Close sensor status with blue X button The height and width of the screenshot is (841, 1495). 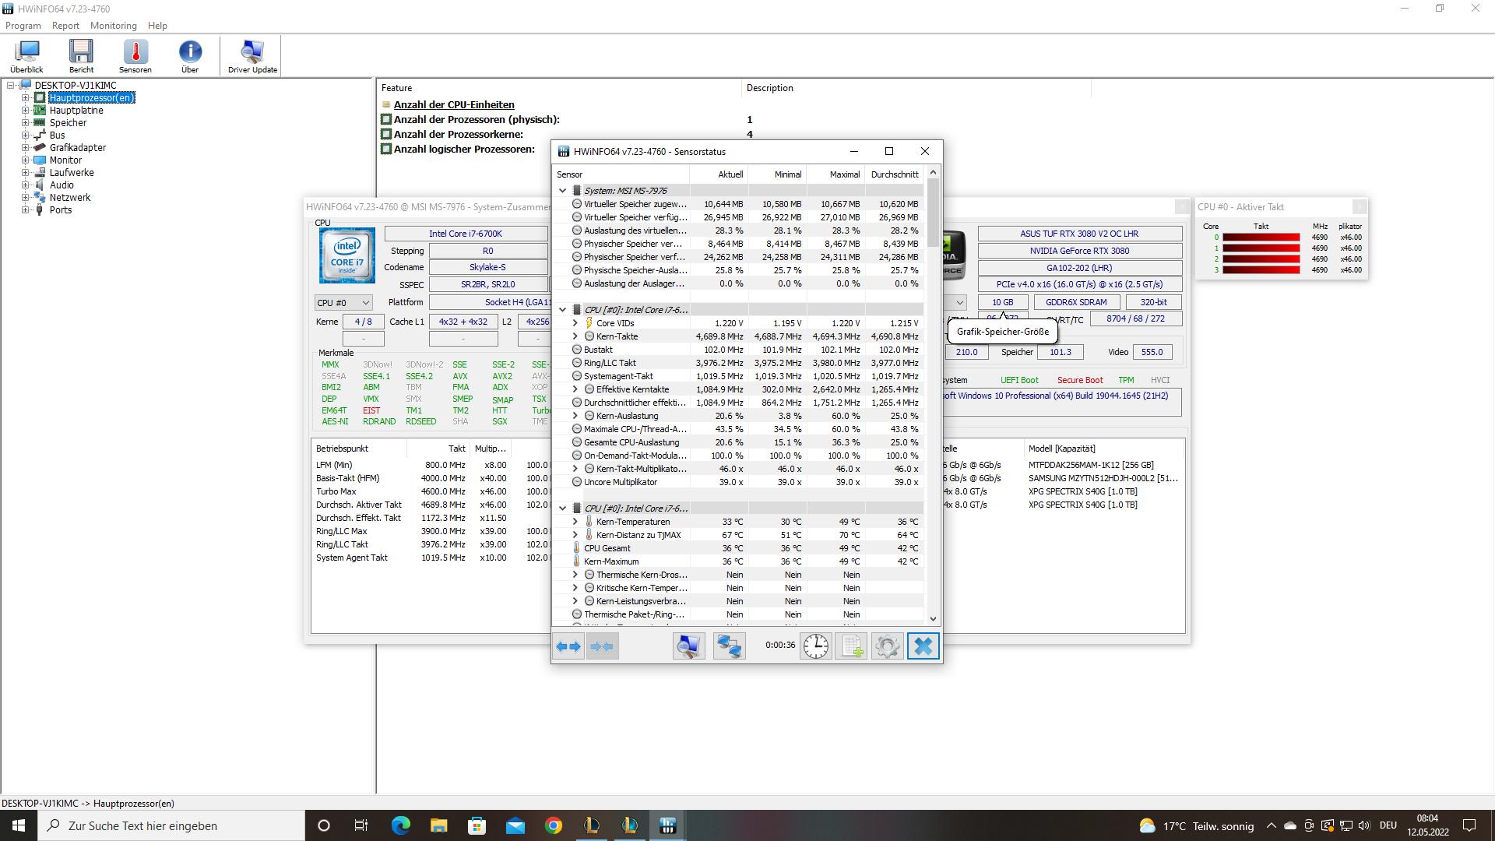click(923, 646)
